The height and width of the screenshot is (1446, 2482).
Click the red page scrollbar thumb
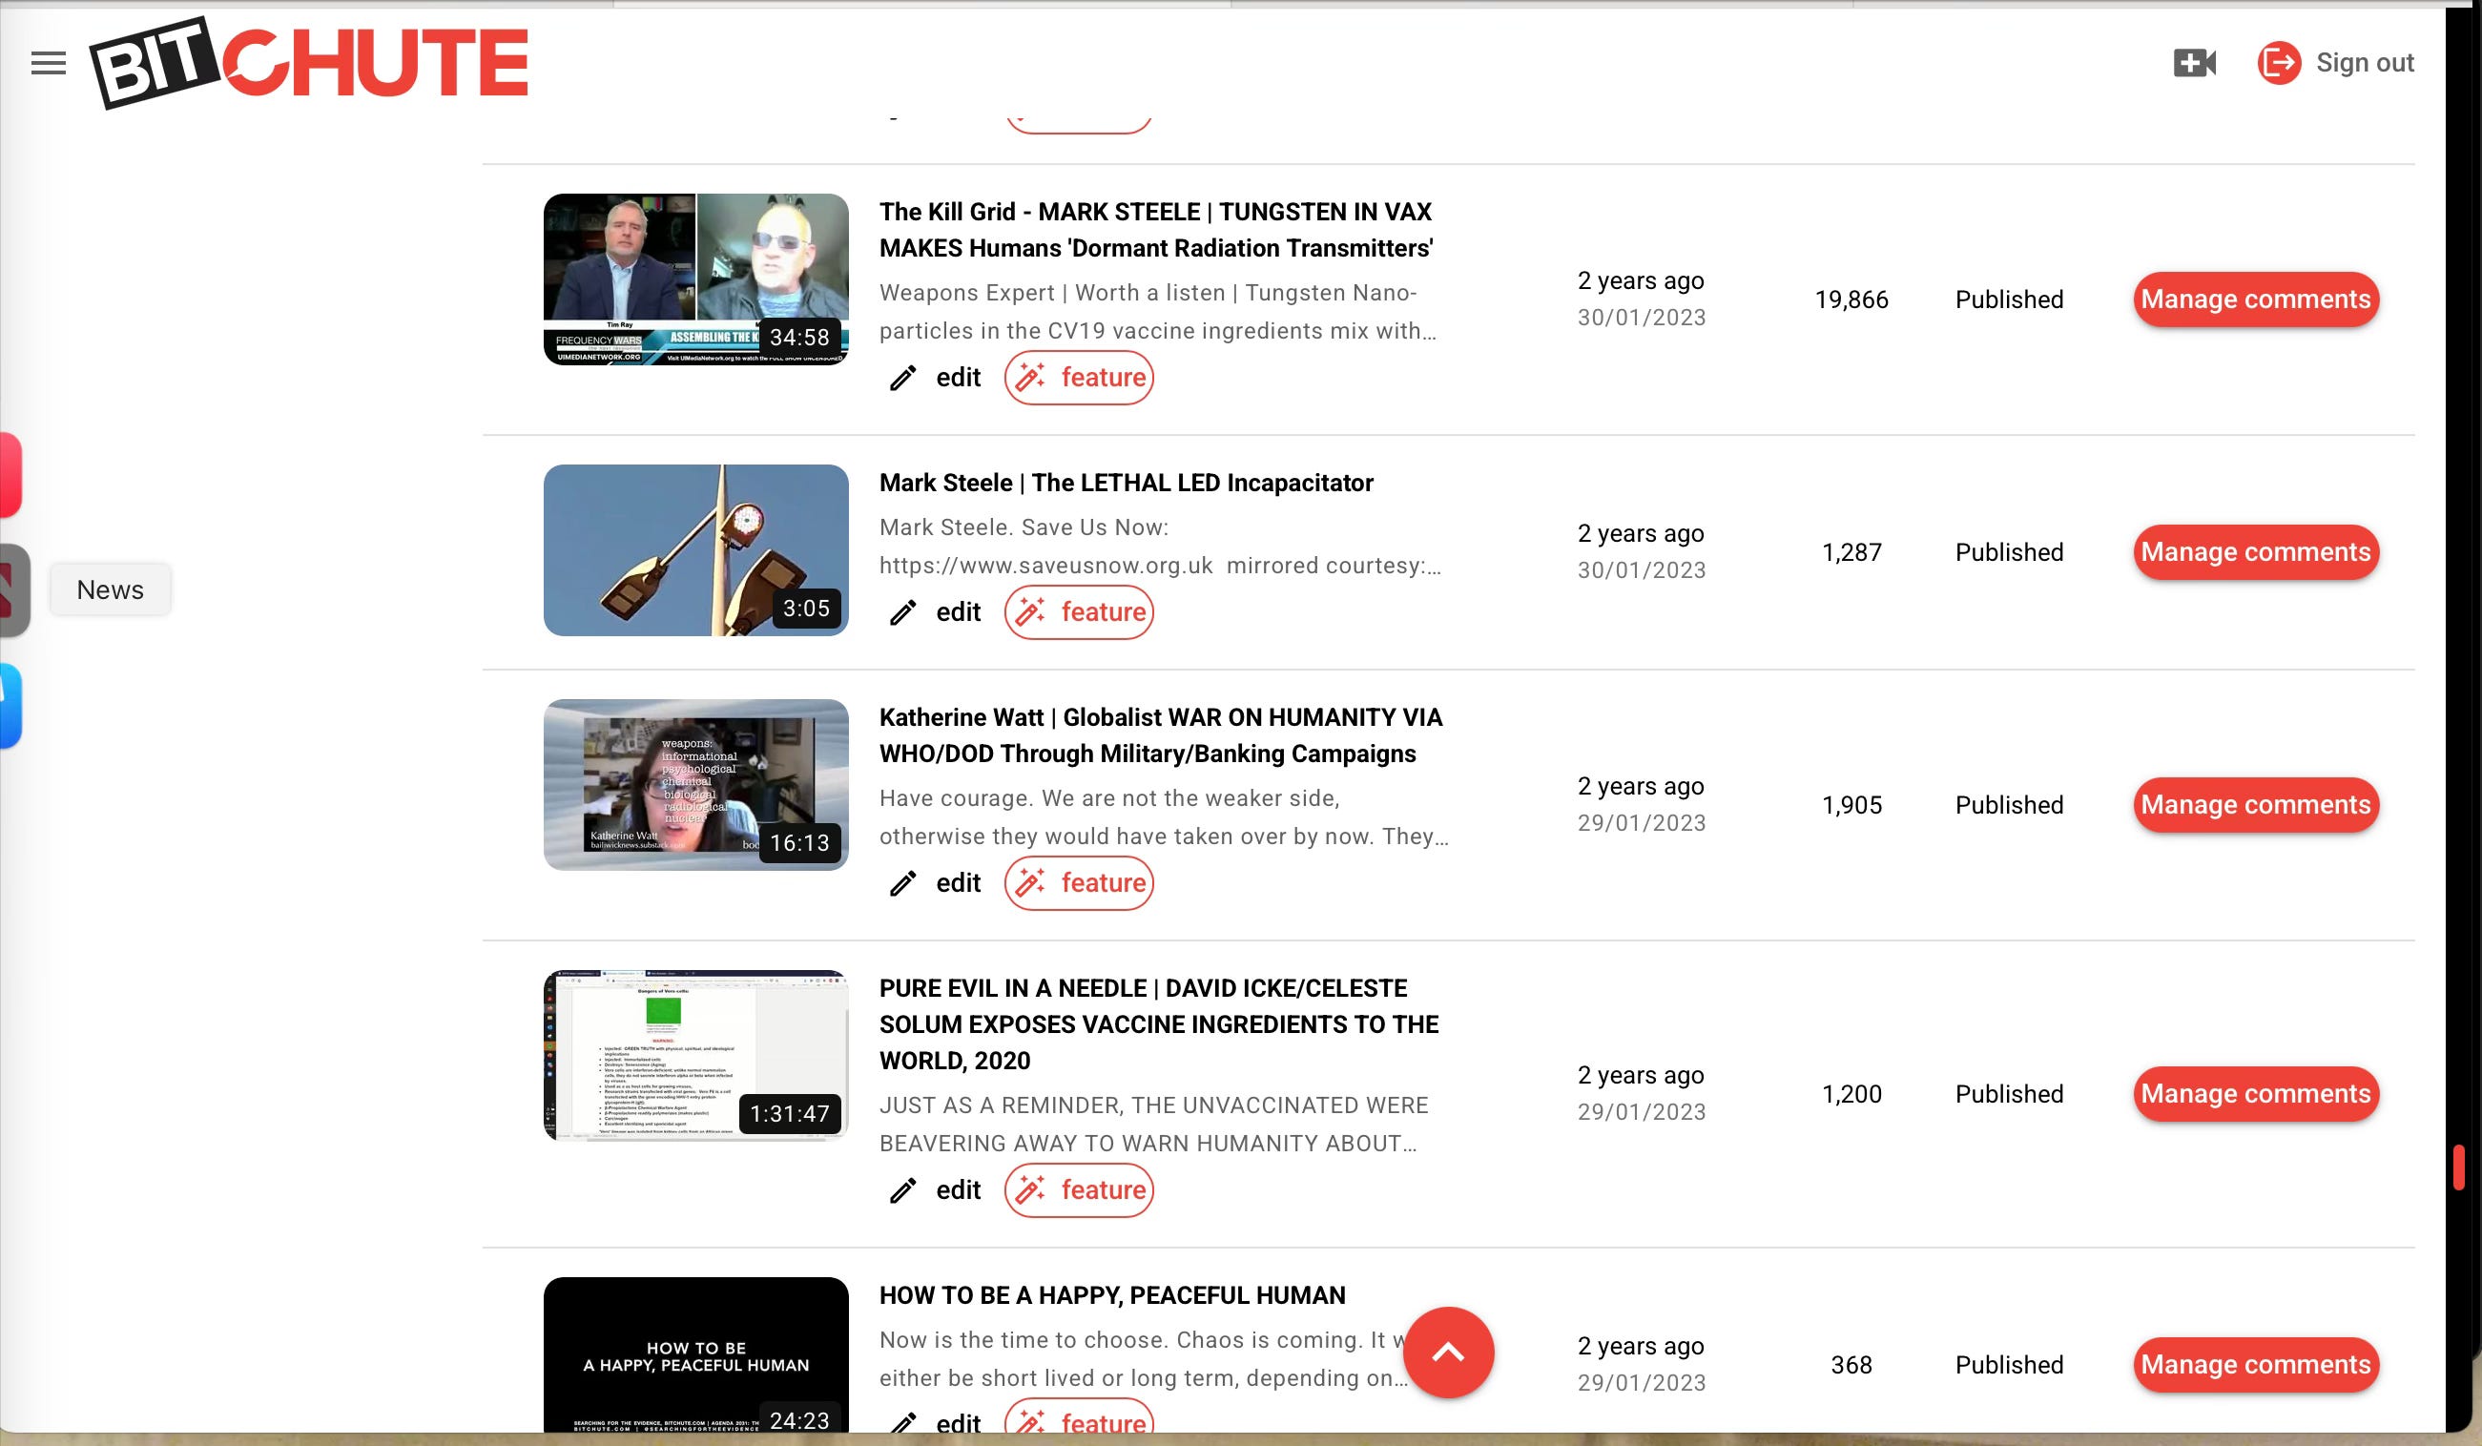pyautogui.click(x=2459, y=1167)
